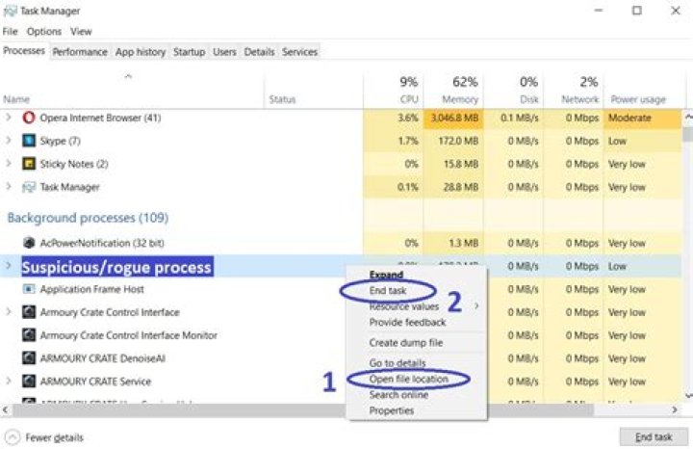Click the vertical scrollbar down arrow

pos(687,395)
